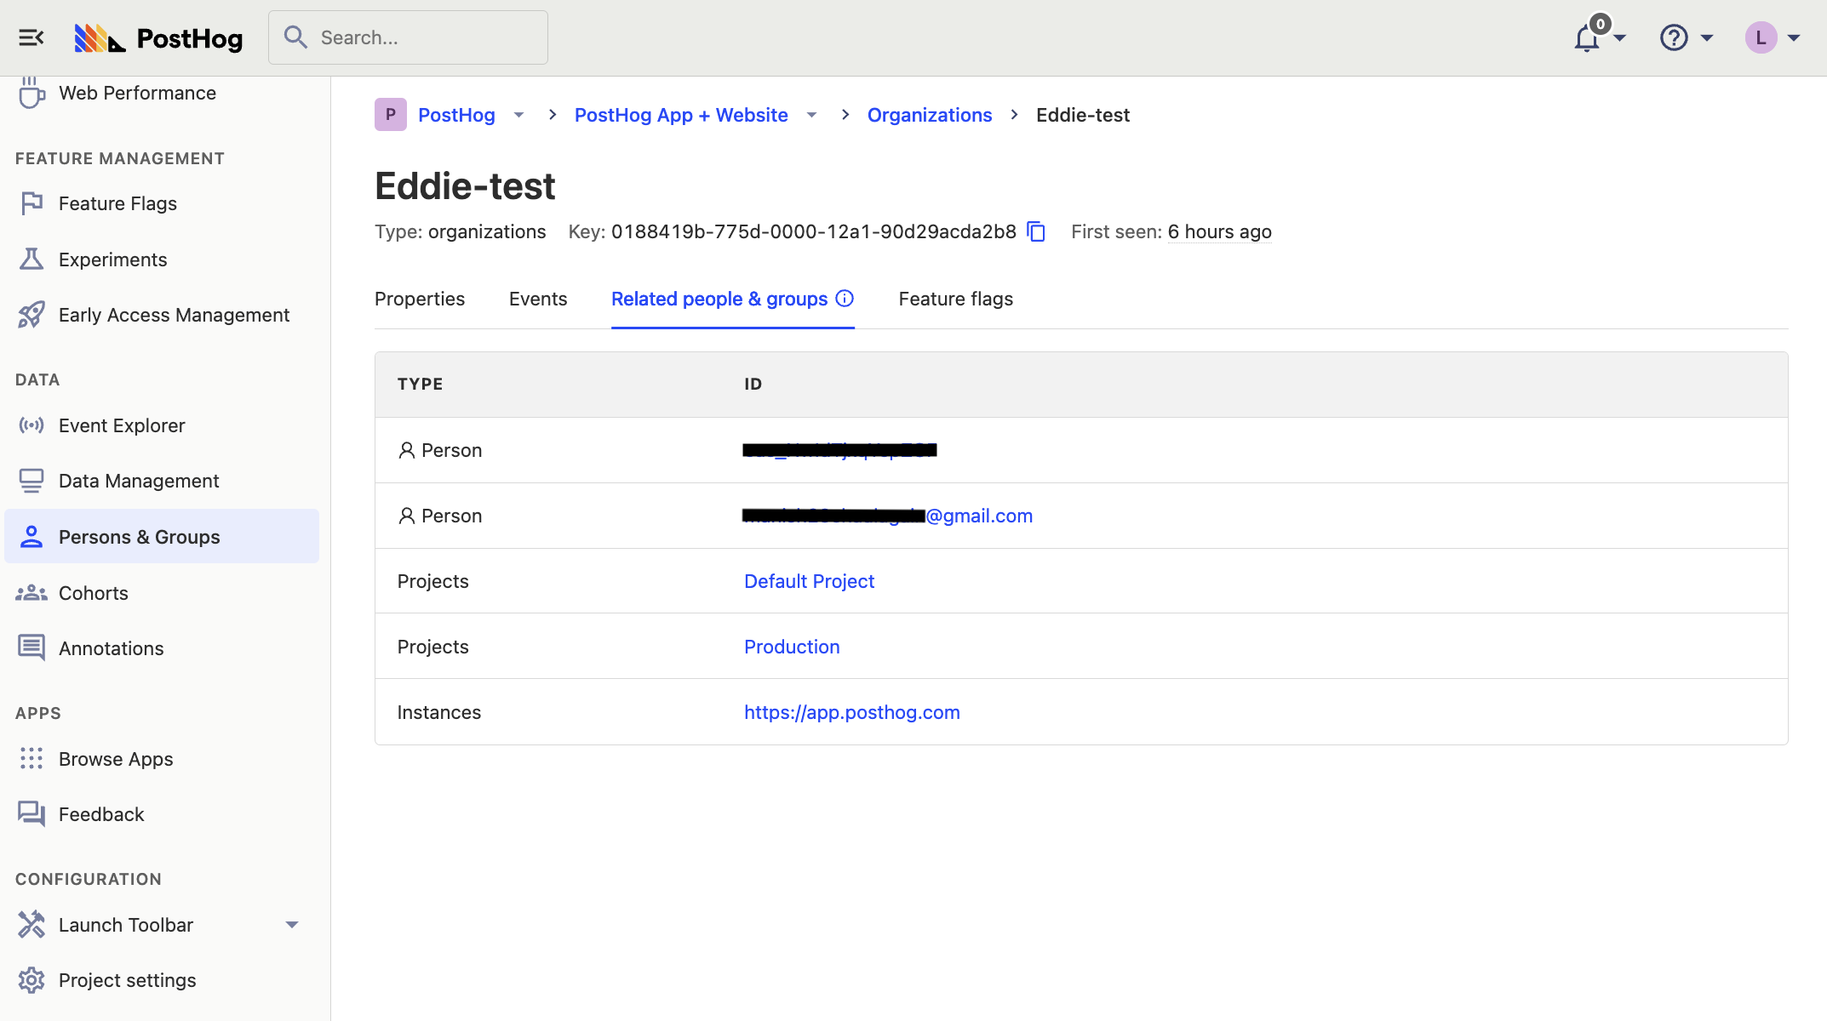The width and height of the screenshot is (1827, 1021).
Task: Open Feature Flags from the sidebar
Action: point(117,203)
